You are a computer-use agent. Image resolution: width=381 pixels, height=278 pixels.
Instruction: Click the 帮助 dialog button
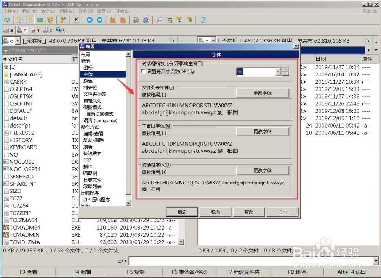point(249,212)
